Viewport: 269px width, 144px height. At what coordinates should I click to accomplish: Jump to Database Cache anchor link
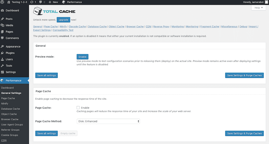tap(97, 27)
